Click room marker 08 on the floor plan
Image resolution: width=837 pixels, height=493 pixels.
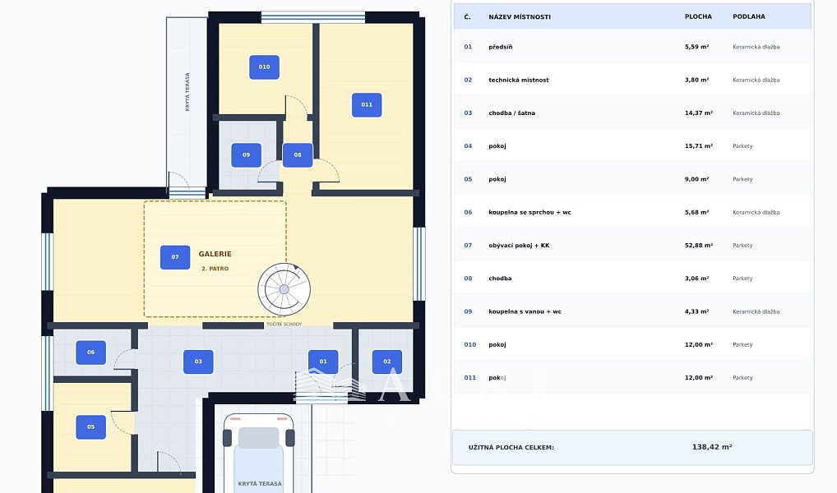pos(298,155)
